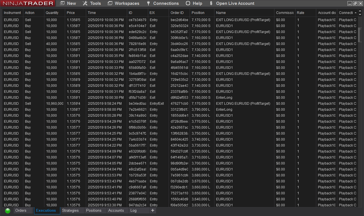
Task: Click the Commission column header
Action: pos(285,13)
